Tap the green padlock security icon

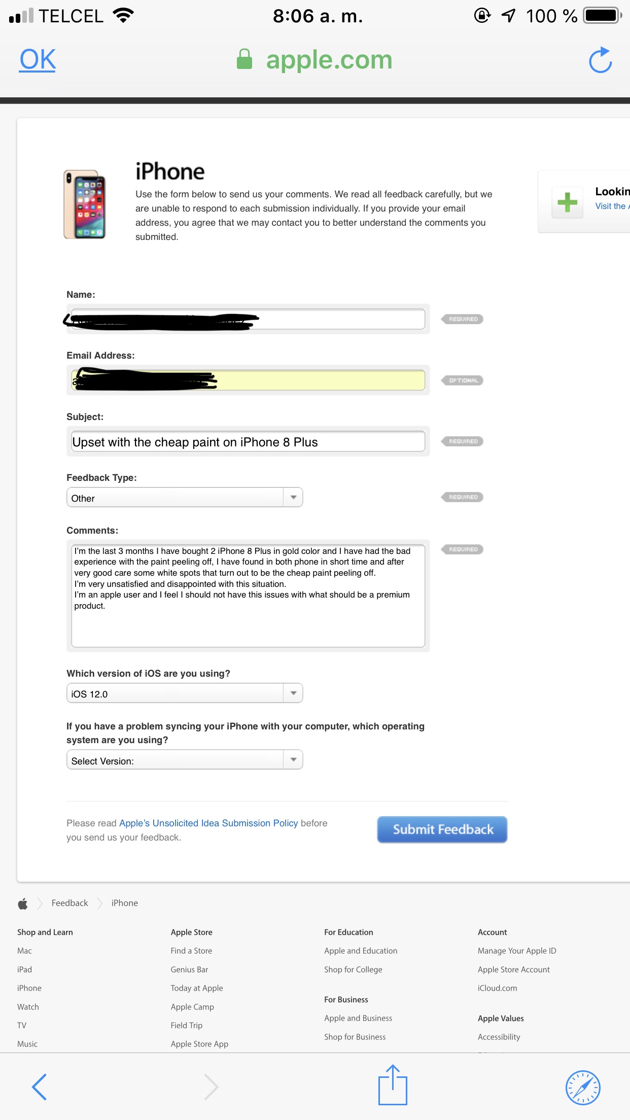244,59
